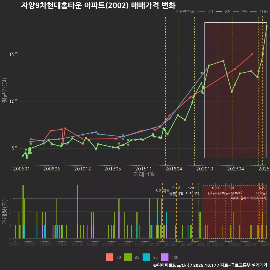Click the green 85 swatch in bottom legend
This screenshot has width=270, height=270.
[129, 257]
